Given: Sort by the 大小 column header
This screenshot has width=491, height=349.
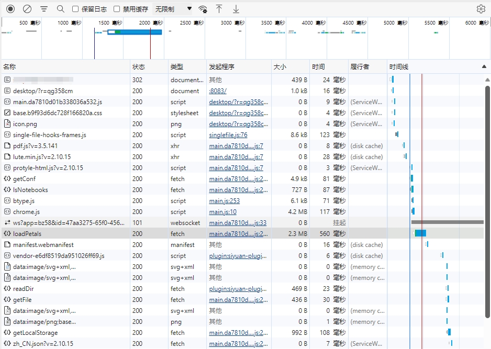Looking at the screenshot, I should [280, 67].
